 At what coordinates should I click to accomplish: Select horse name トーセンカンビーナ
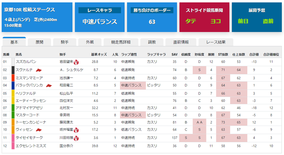[x=31, y=122]
